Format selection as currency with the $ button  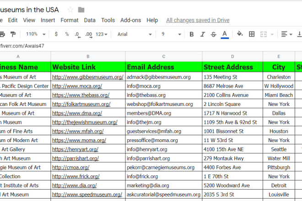point(56,34)
